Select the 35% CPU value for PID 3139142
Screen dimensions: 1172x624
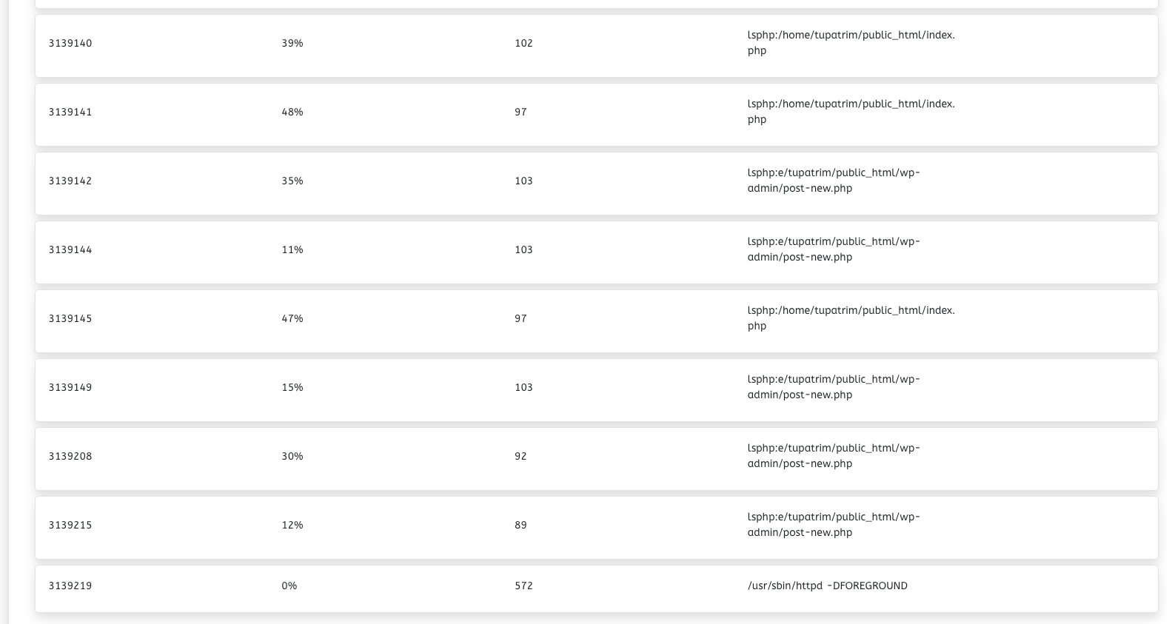point(292,181)
